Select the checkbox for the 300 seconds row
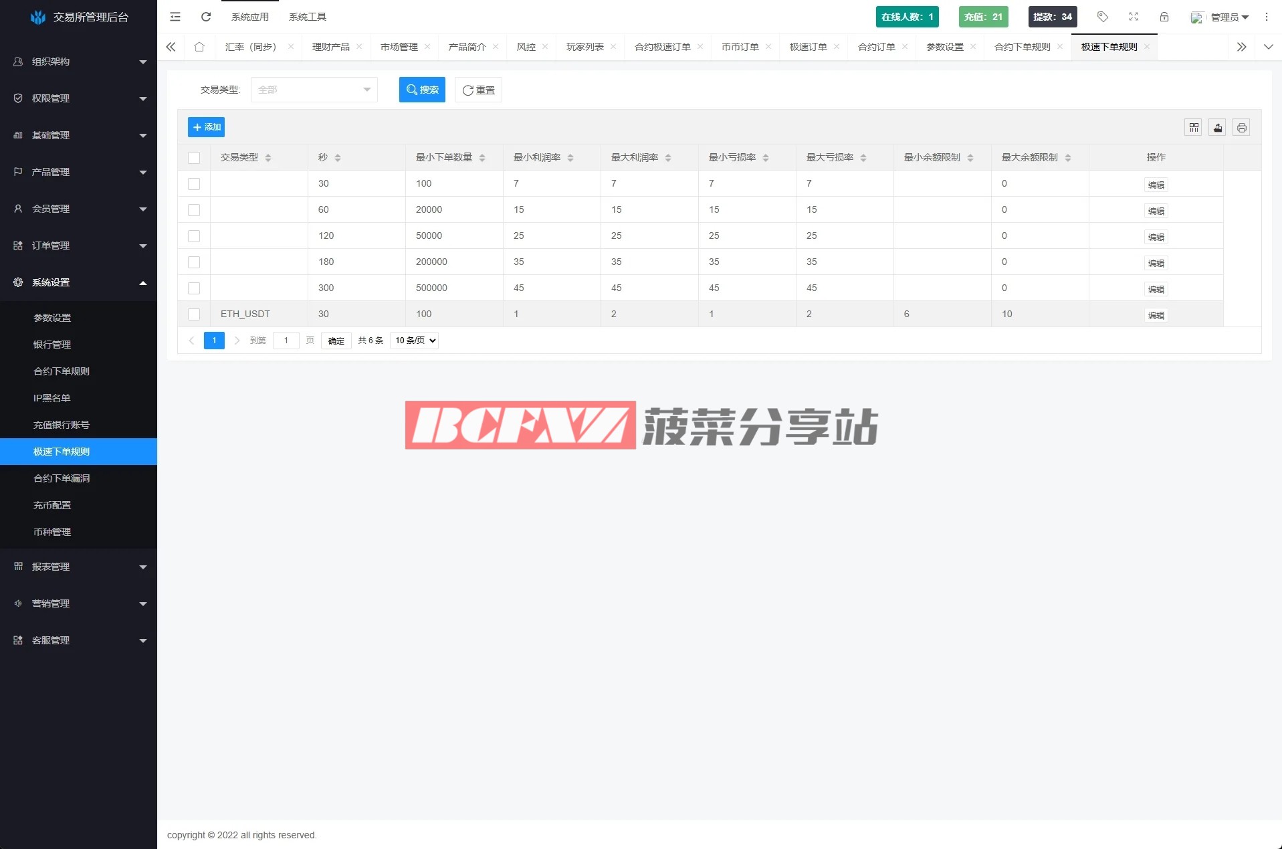1282x849 pixels. click(194, 288)
